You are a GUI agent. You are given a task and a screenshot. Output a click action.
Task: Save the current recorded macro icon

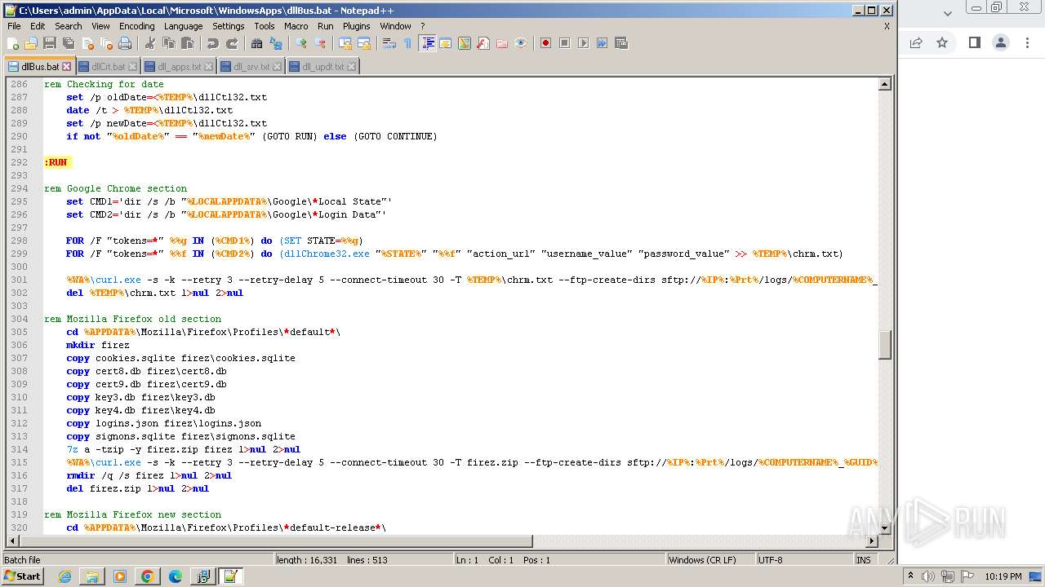point(620,43)
